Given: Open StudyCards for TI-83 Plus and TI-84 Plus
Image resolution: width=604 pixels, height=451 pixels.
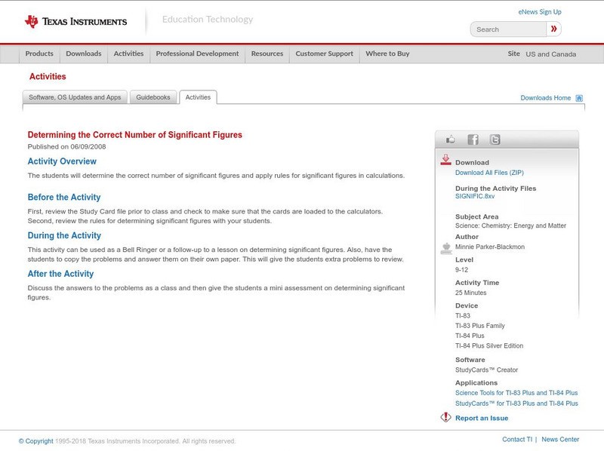Looking at the screenshot, I should click(516, 403).
